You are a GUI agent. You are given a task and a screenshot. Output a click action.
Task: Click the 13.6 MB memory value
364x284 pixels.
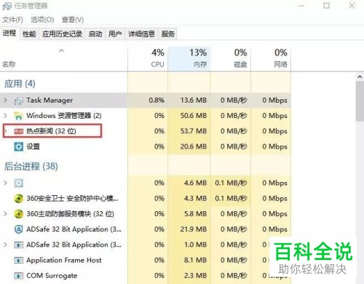point(194,100)
